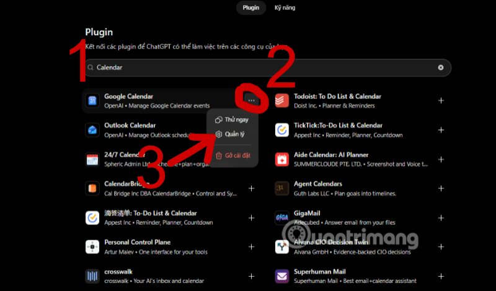Click the Calendar search field
This screenshot has width=496, height=291.
coord(267,67)
